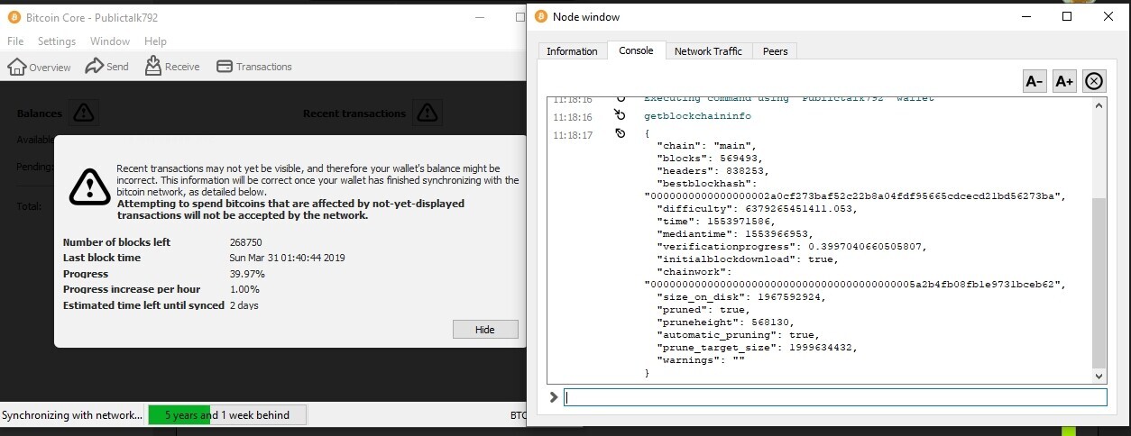This screenshot has width=1131, height=436.
Task: Click the large warning icon in overlay
Action: [90, 186]
